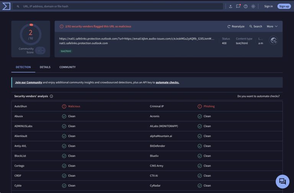Click the CyRadar Clean checkmark icon
The image size is (294, 193).
[200, 186]
